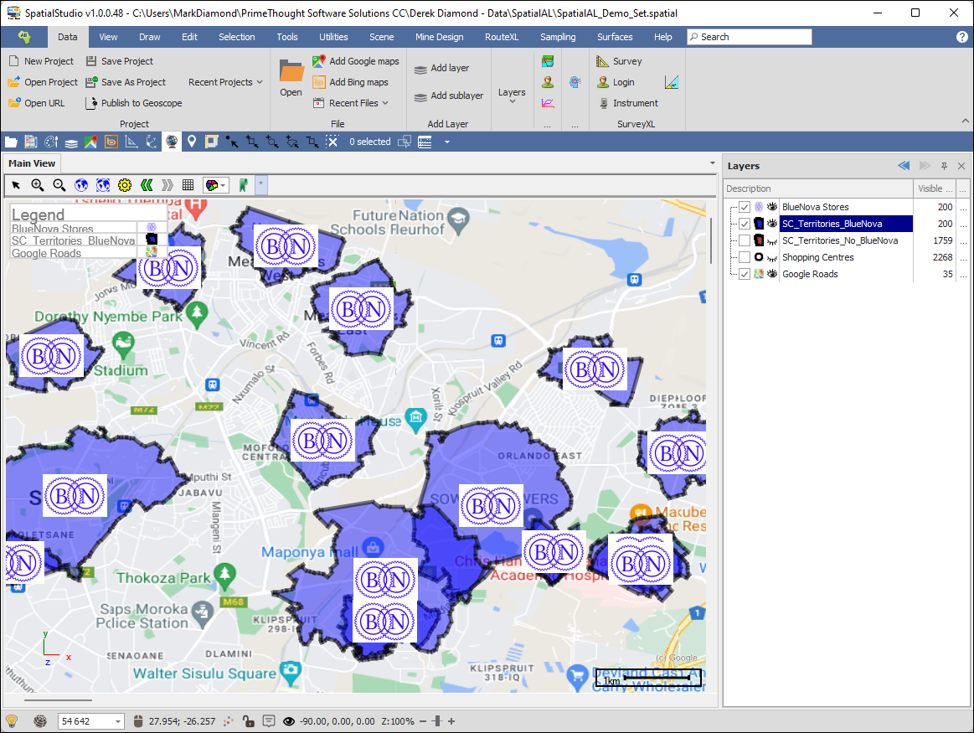Viewport: 974px width, 733px height.
Task: Click the Add Google maps icon
Action: coord(319,61)
